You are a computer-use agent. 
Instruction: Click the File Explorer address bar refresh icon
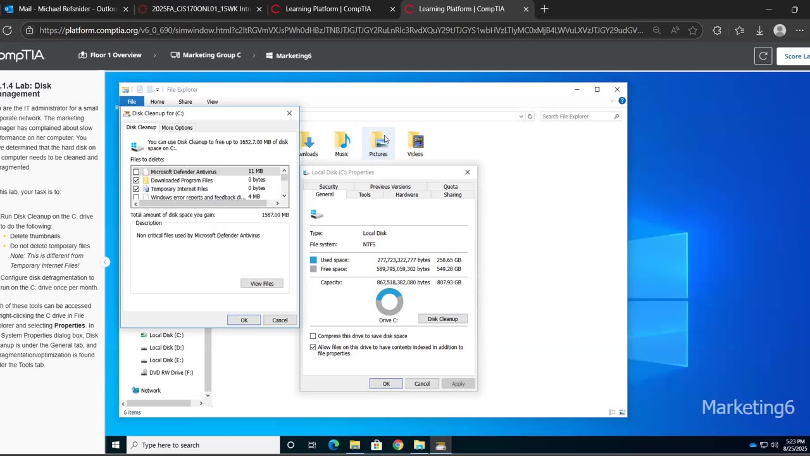530,117
